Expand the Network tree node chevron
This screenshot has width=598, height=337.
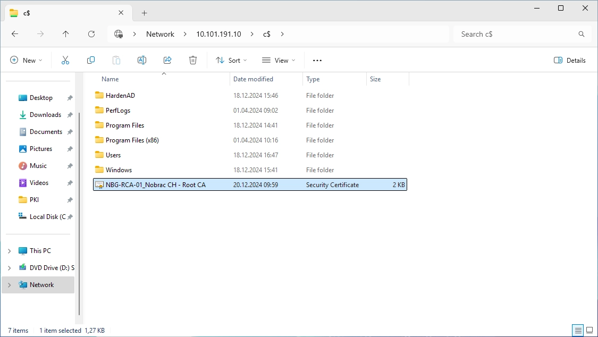click(10, 285)
